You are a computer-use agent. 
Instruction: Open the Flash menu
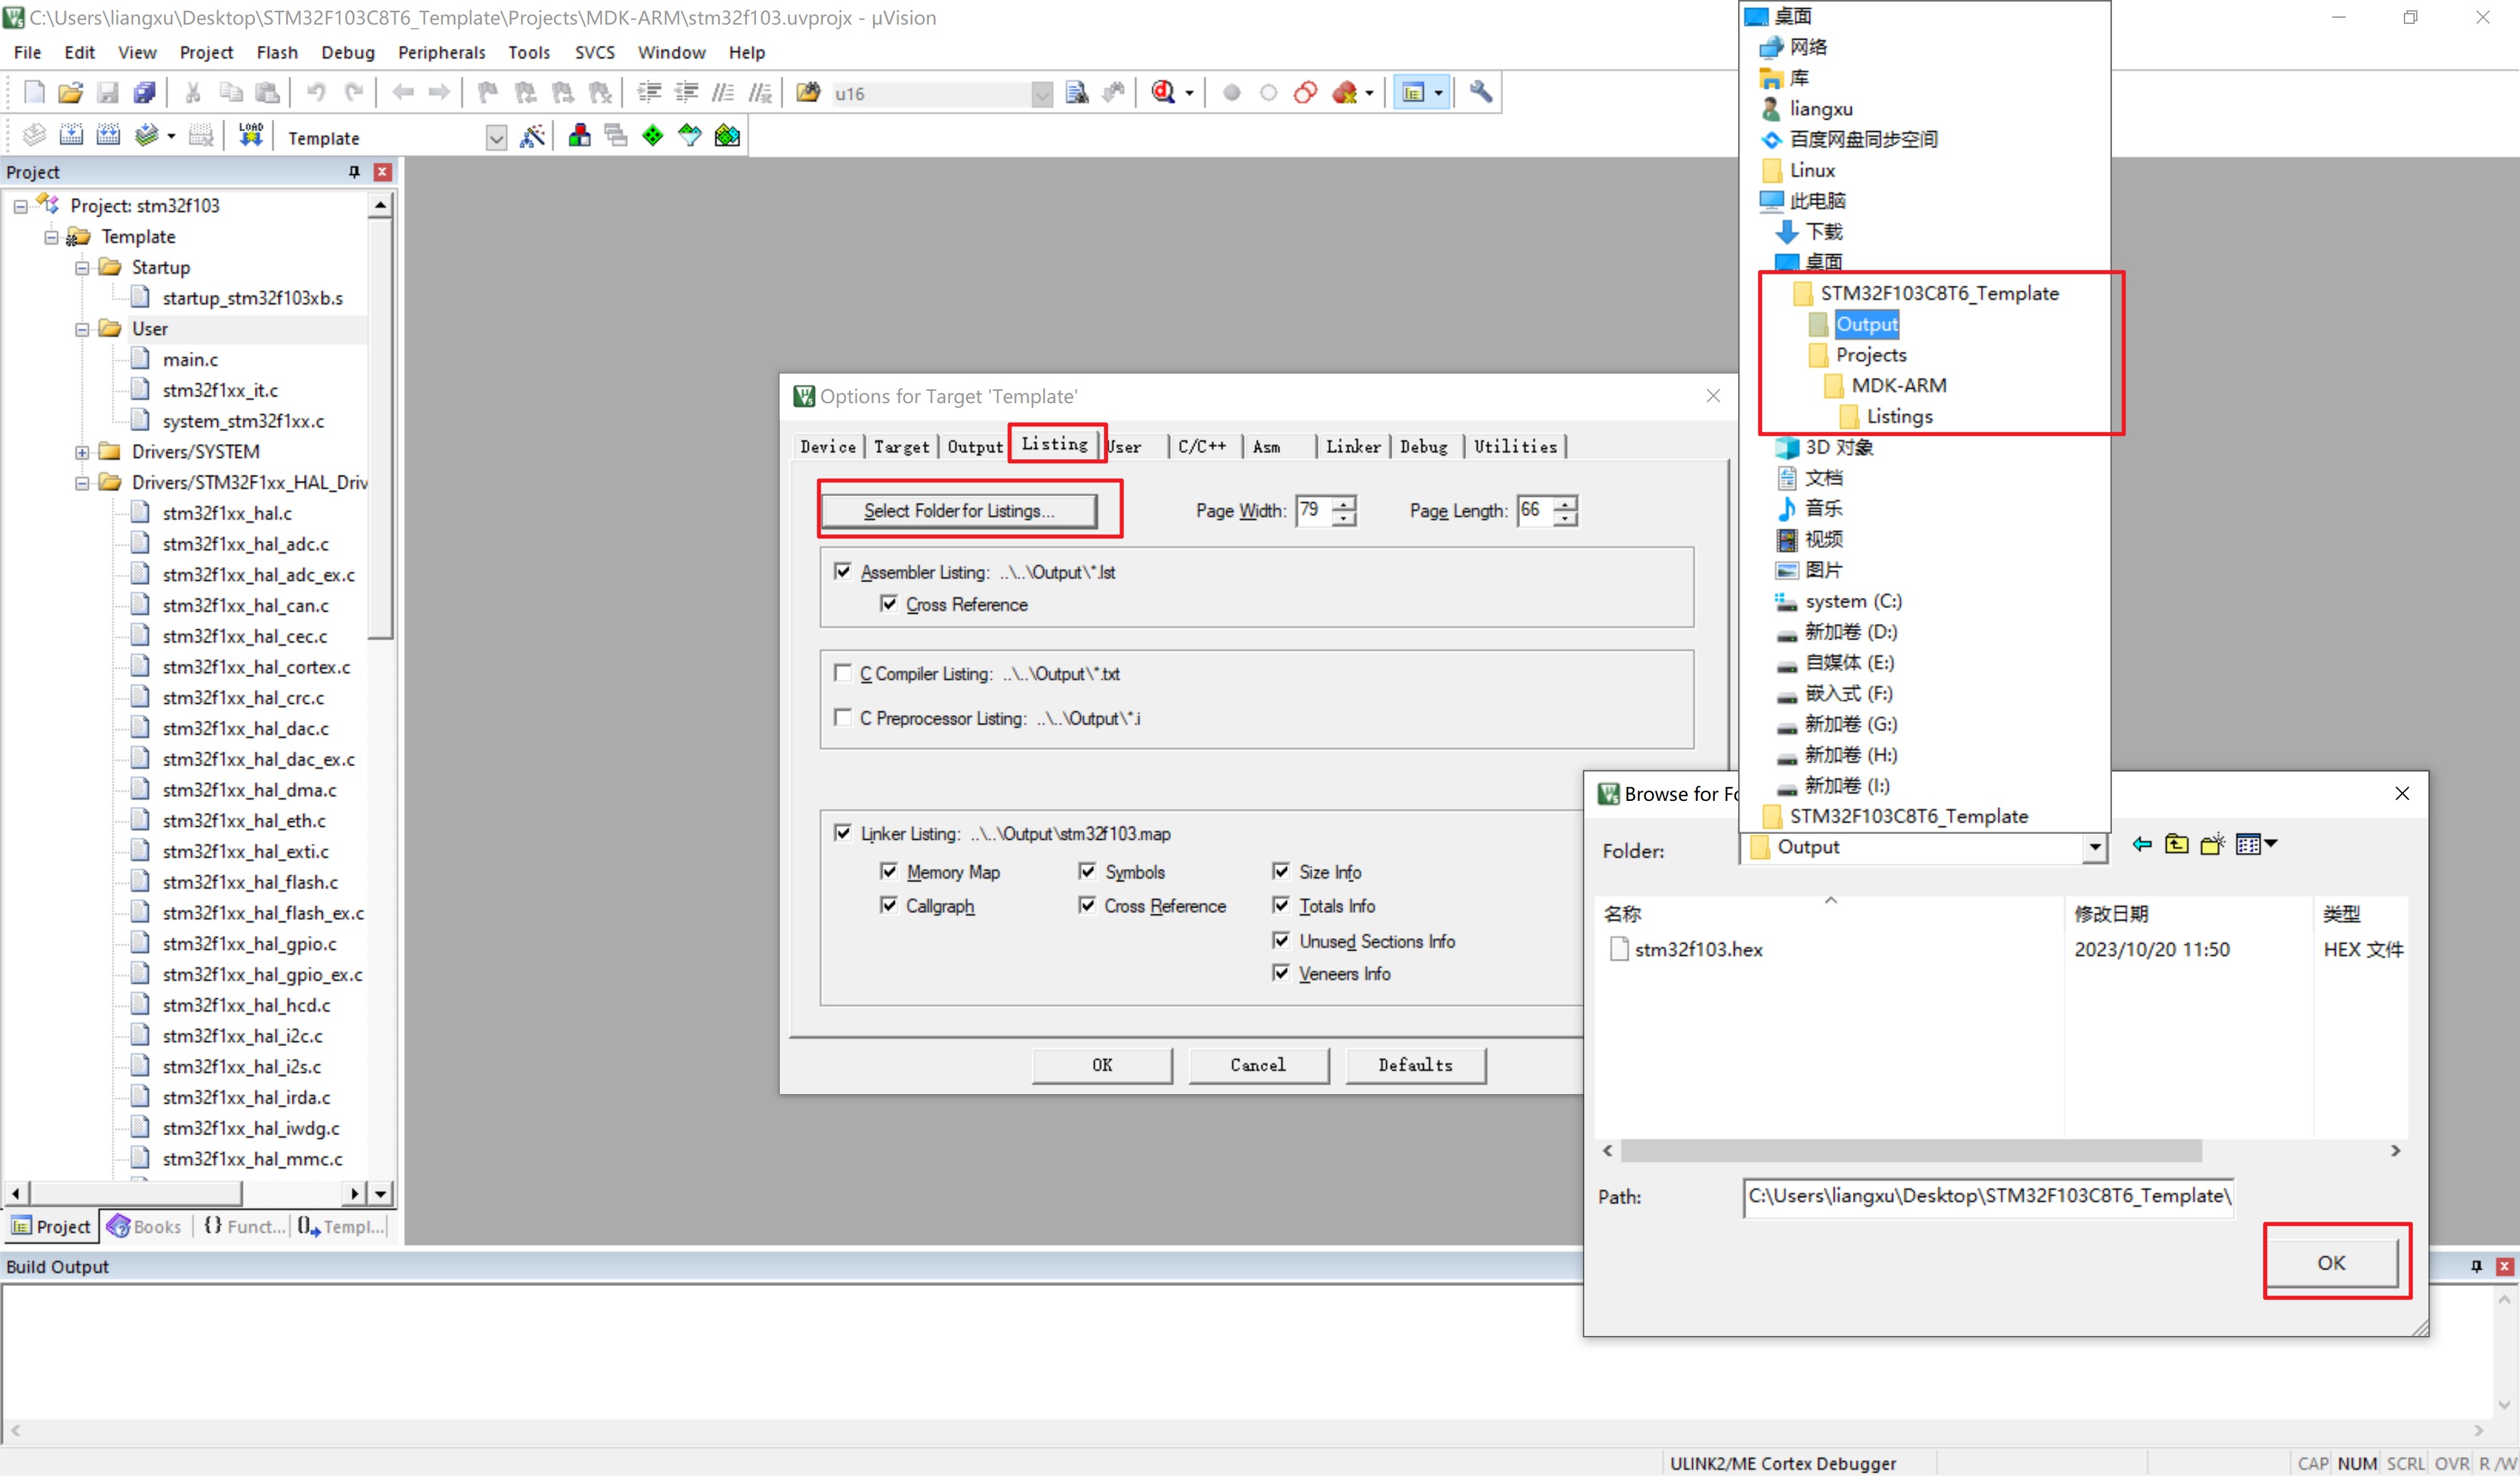tap(276, 52)
